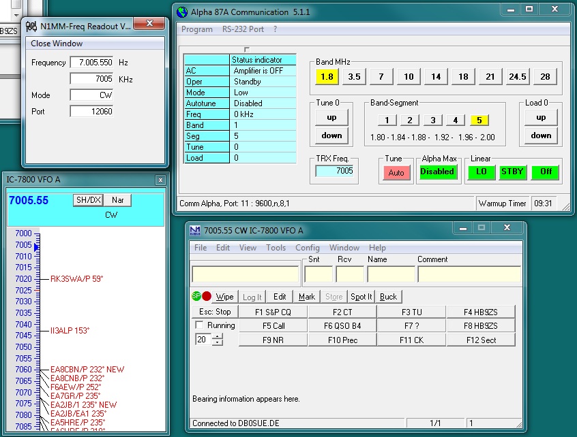This screenshot has width=577, height=437.
Task: Click the callsign entry field
Action: pyautogui.click(x=245, y=274)
